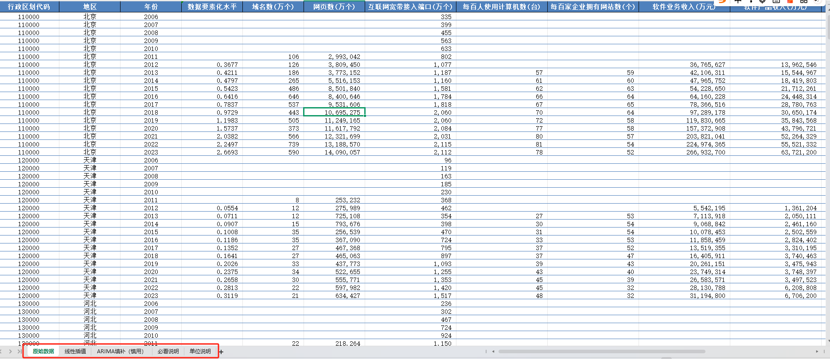Jump to the last sheet tab arrow
The height and width of the screenshot is (359, 830).
click(x=19, y=351)
